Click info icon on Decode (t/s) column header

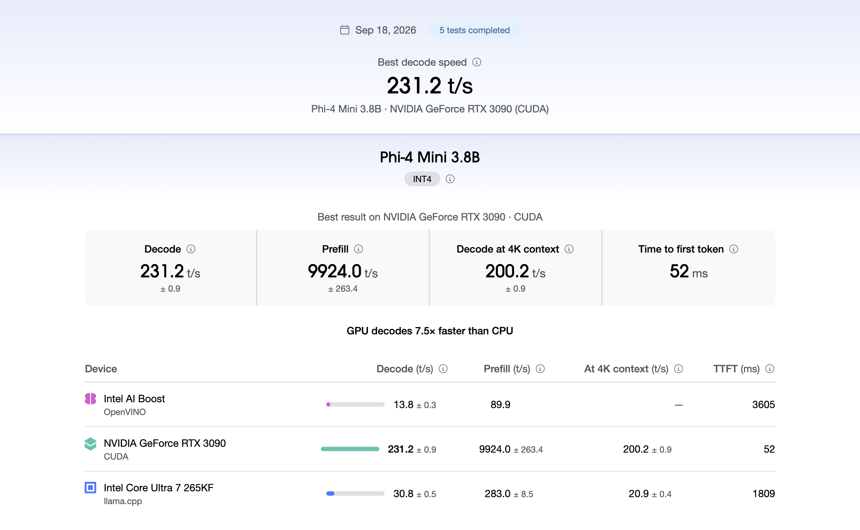(x=443, y=369)
